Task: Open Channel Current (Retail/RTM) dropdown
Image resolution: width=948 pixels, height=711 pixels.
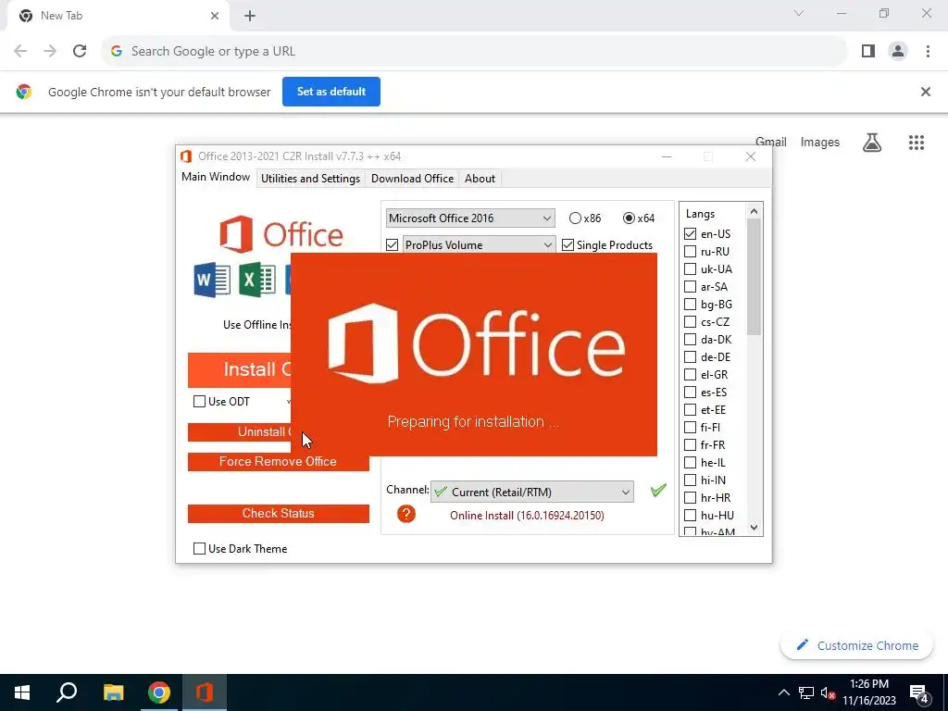Action: (x=532, y=492)
